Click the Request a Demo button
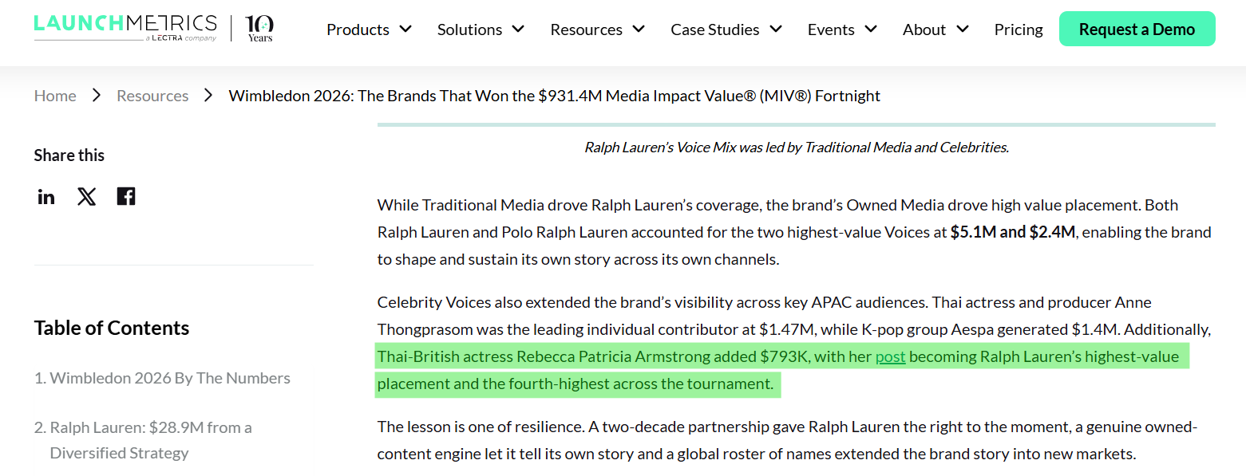Image resolution: width=1246 pixels, height=476 pixels. pos(1137,30)
